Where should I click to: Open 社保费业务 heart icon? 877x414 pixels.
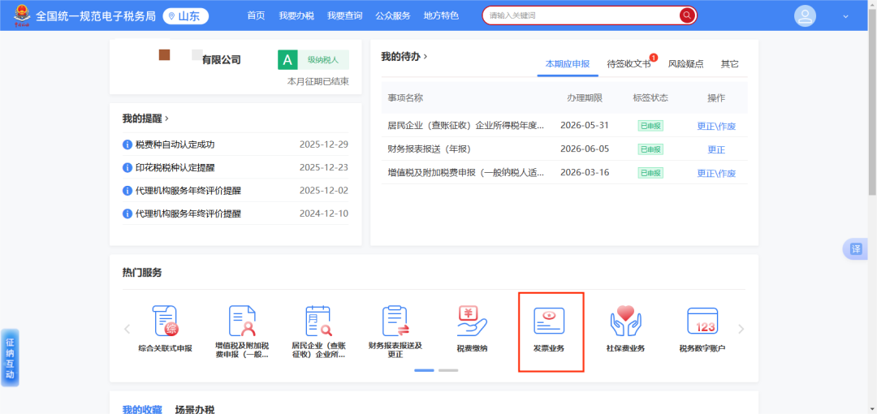point(625,323)
